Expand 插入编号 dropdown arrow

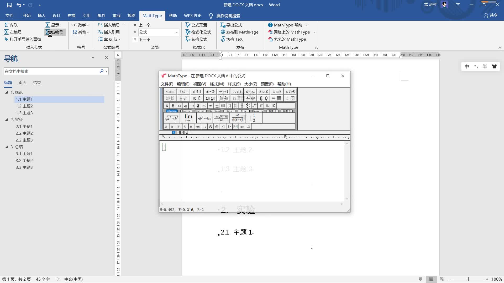[x=124, y=25]
